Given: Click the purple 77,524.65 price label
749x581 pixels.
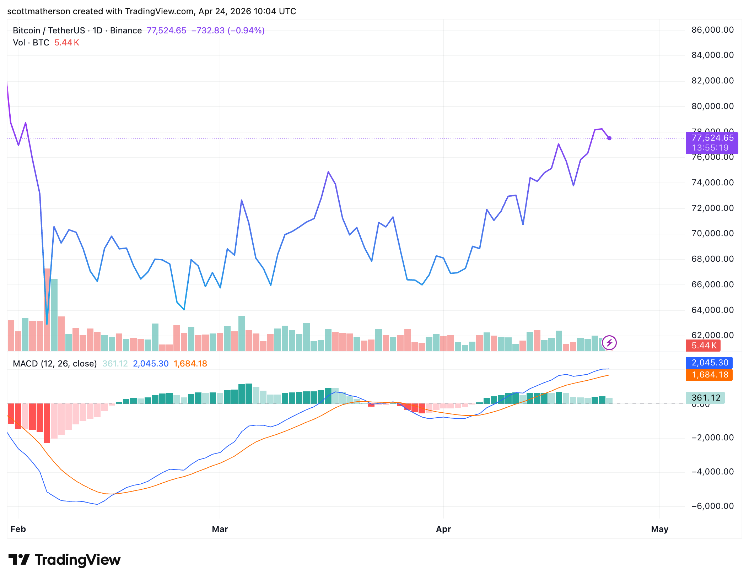Looking at the screenshot, I should click(x=712, y=138).
